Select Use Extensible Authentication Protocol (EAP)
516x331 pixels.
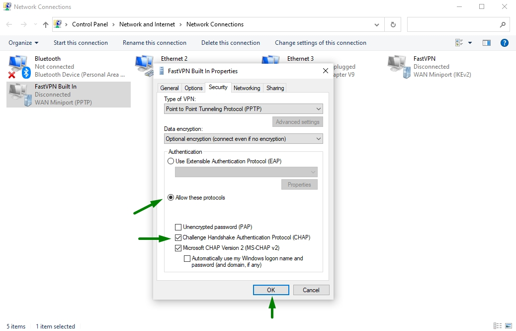tap(171, 161)
